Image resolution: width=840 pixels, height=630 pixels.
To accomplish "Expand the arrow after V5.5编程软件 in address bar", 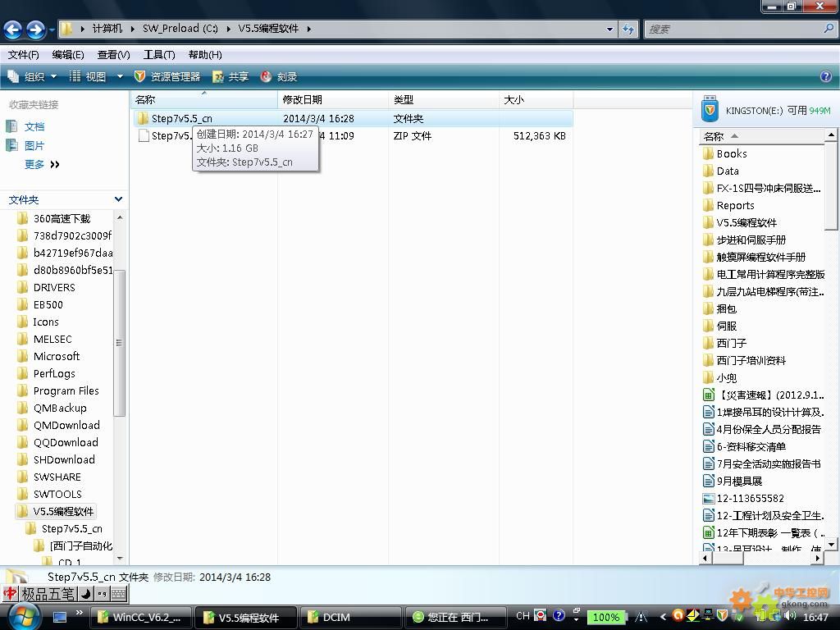I will pos(309,29).
